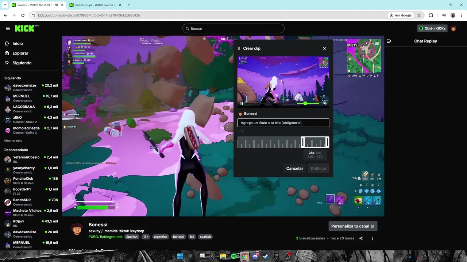Click the right handle of clip range
Viewport: 467px width, 262px height.
327,142
